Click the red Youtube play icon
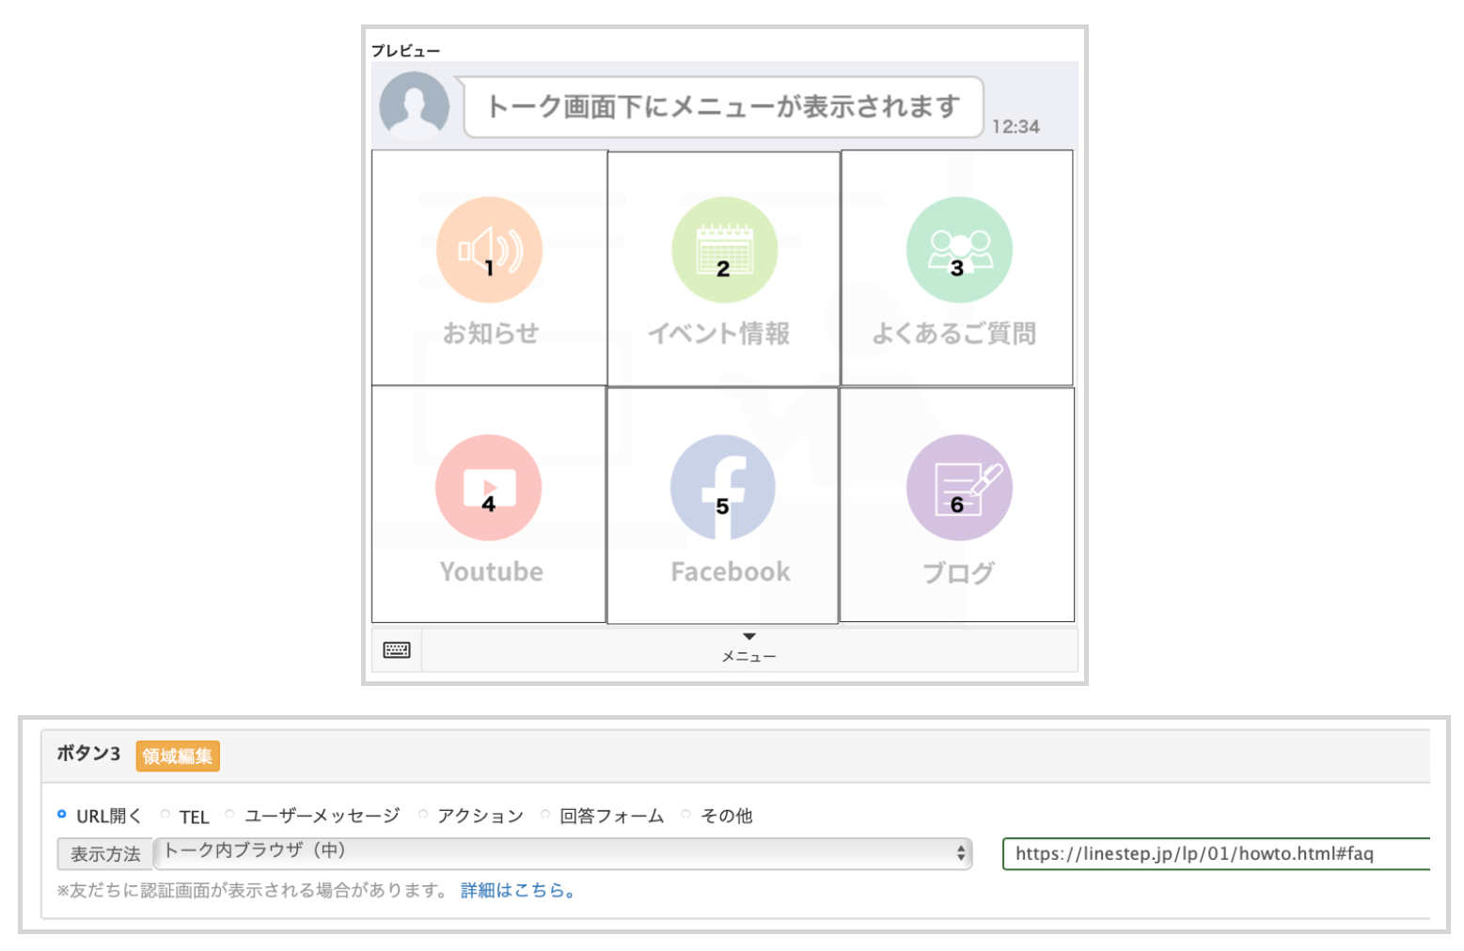This screenshot has height=951, width=1464. [x=488, y=488]
